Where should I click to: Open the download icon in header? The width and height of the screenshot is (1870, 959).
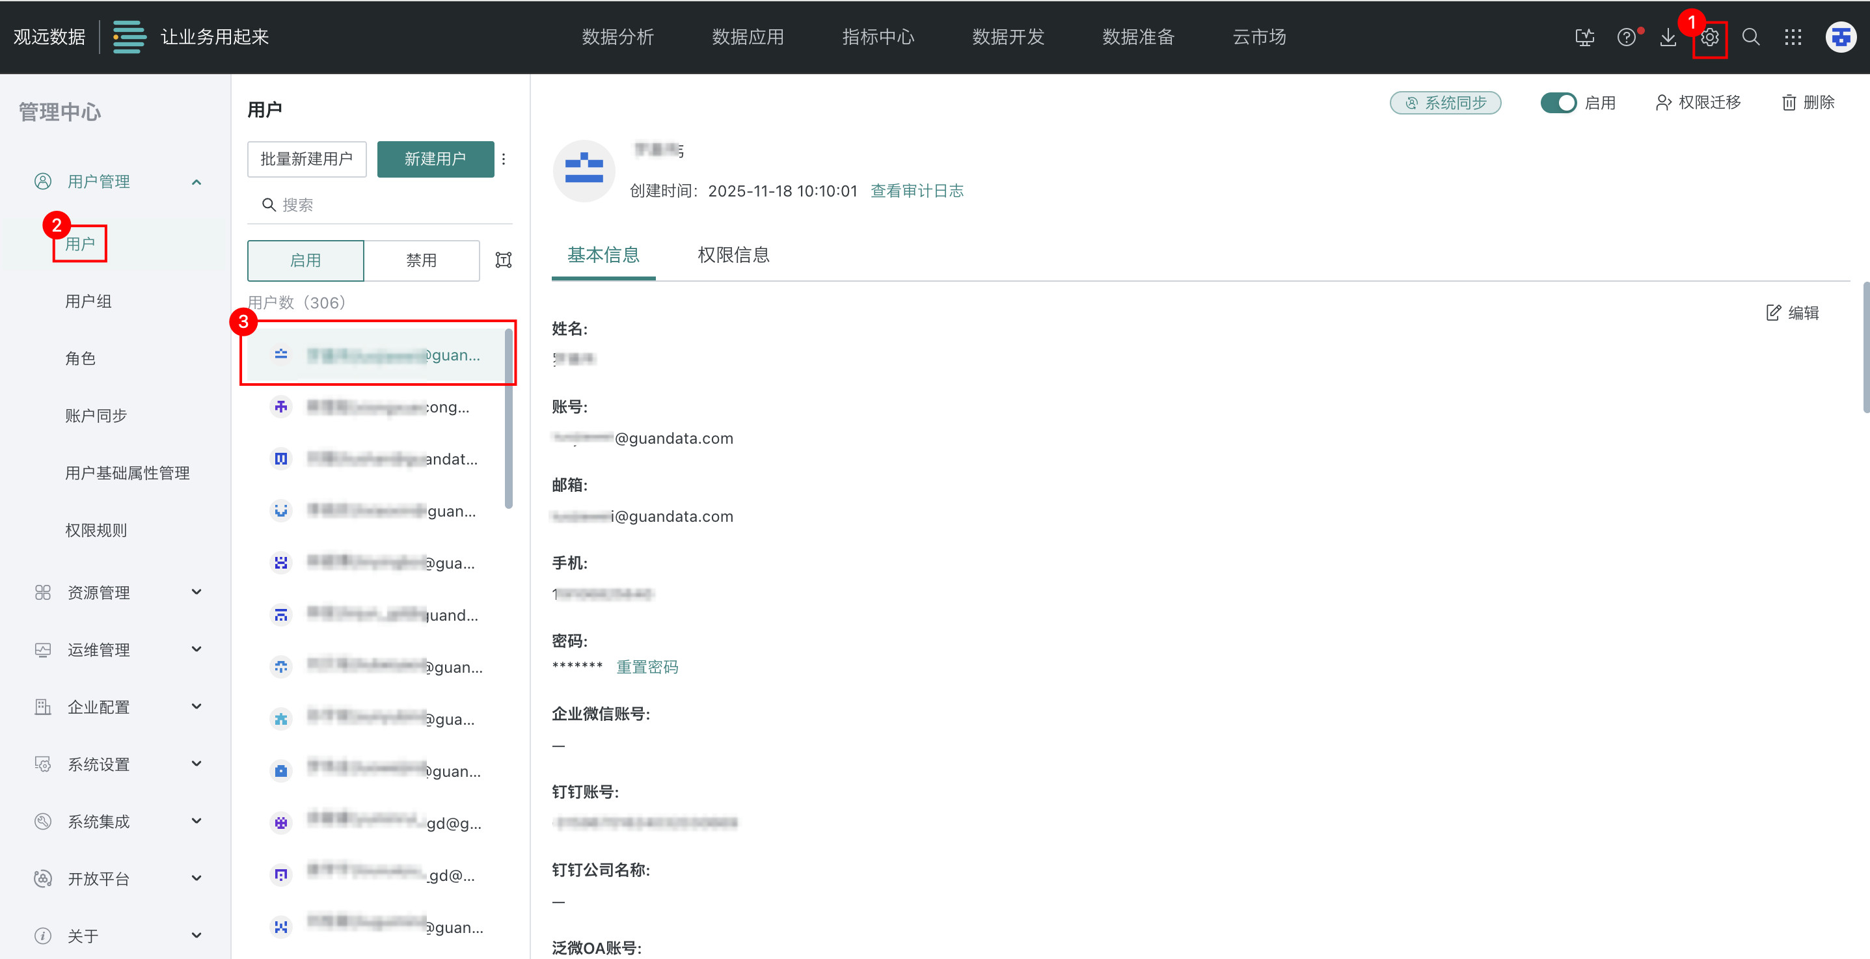pos(1668,37)
